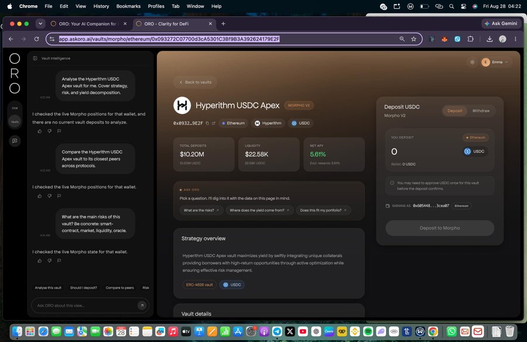Click the USDC tag beside the Hyperithm tag
The height and width of the screenshot is (342, 527).
point(301,123)
